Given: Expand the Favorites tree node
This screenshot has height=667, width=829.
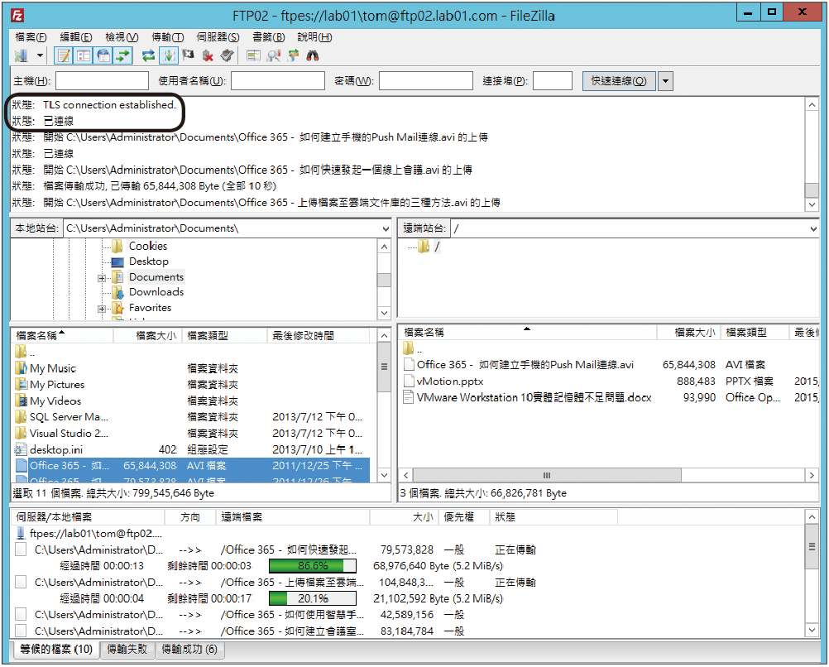Looking at the screenshot, I should point(102,309).
